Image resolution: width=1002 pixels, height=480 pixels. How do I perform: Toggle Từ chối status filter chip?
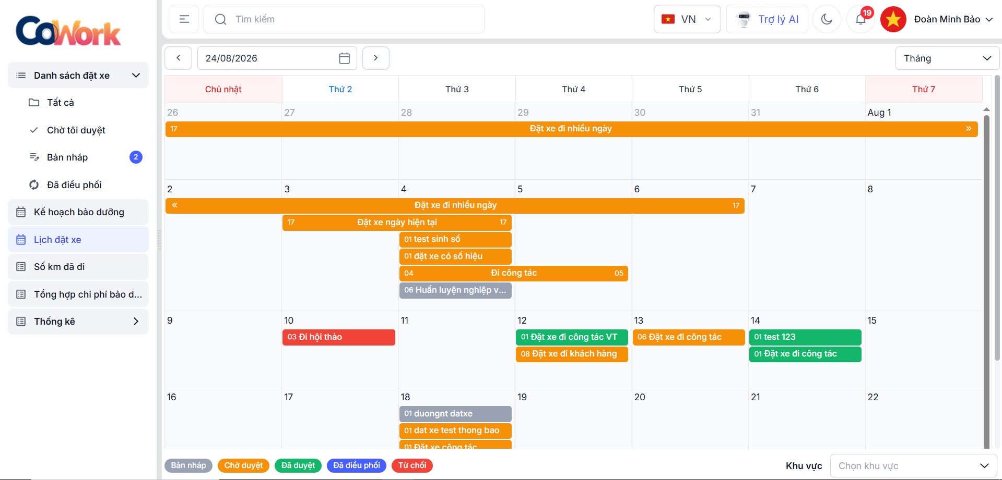pos(412,465)
